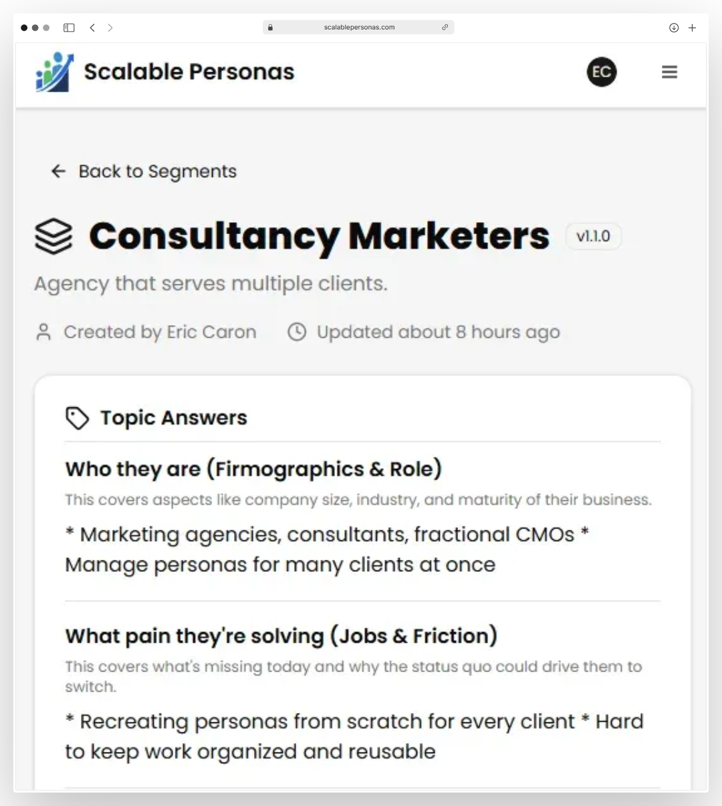Image resolution: width=722 pixels, height=806 pixels.
Task: Click the Scalable Personas site title
Action: (x=189, y=72)
